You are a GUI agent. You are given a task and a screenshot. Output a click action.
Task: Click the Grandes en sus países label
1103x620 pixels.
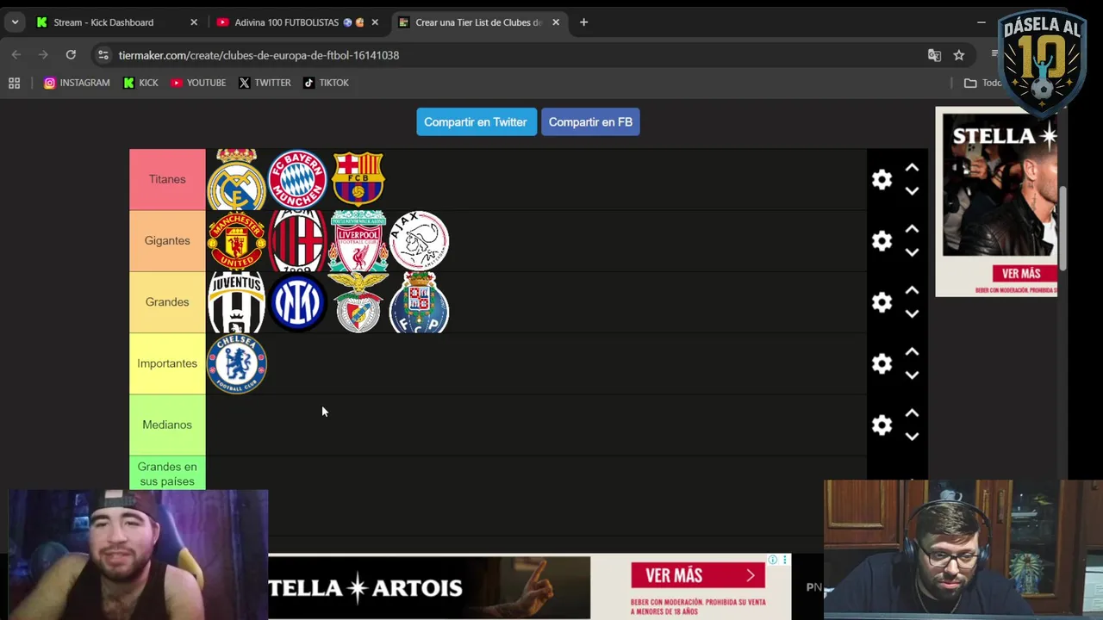(167, 473)
